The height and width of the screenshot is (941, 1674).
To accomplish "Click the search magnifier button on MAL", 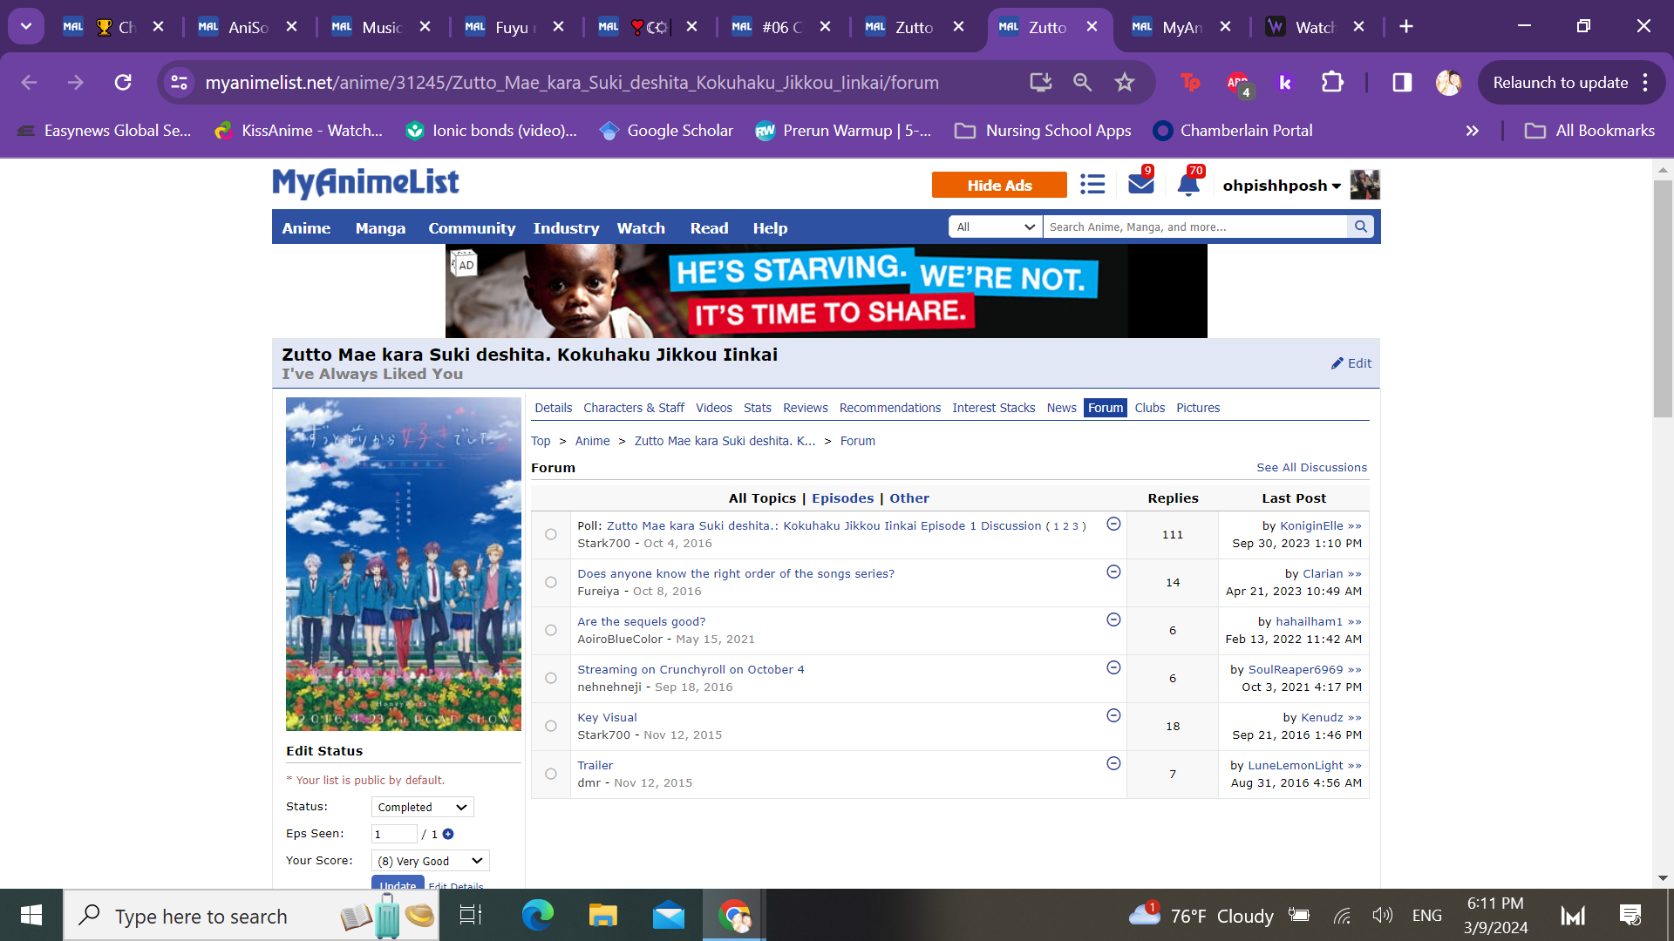I will [1360, 227].
